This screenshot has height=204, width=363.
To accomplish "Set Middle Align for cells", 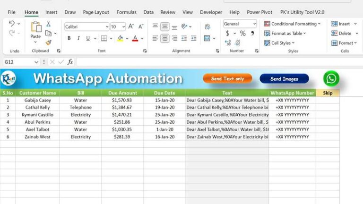I will tap(165, 26).
